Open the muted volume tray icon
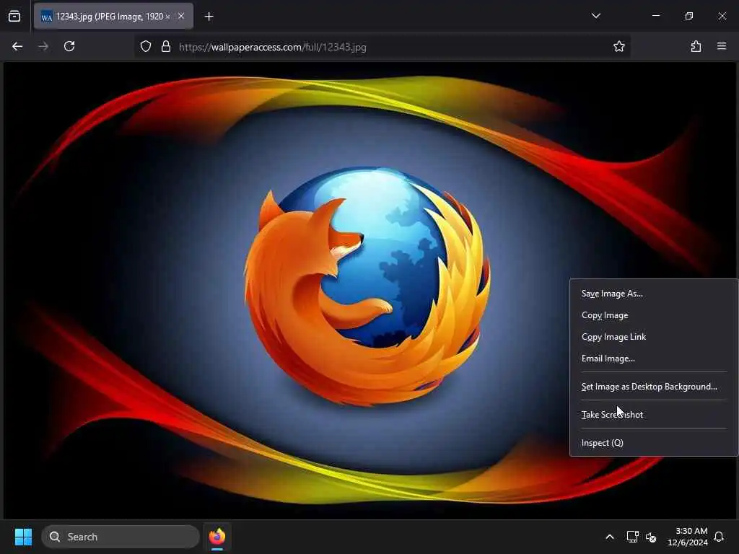 point(651,537)
